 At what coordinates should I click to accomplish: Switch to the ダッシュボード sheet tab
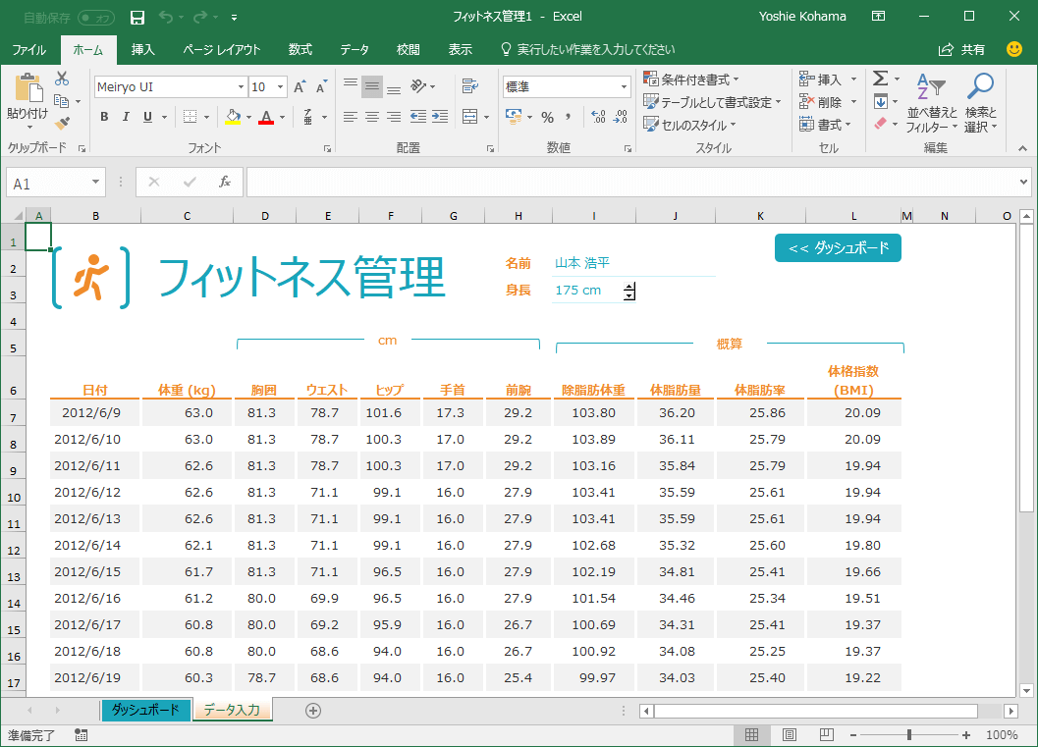[x=145, y=710]
